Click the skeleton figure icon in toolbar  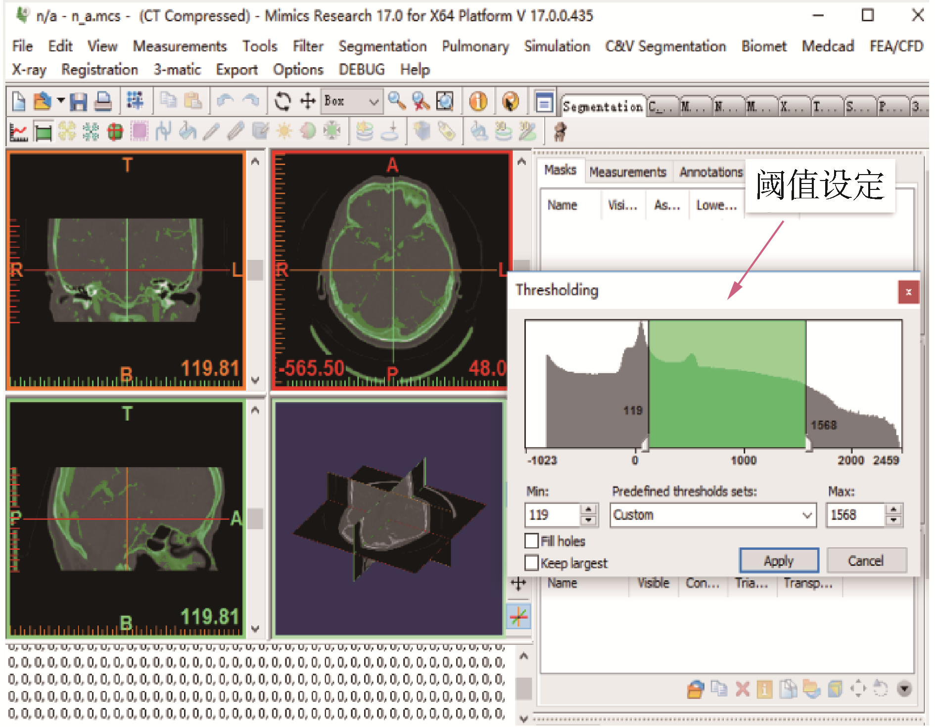pyautogui.click(x=560, y=132)
